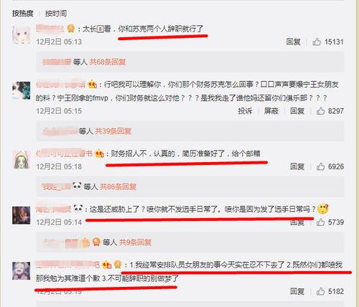
Task: Click thumbs-up icon next to 8297
Action: pos(320,110)
